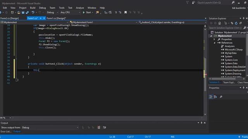Click the Property Pages wrench icon
248x139 pixels.
click(x=221, y=97)
